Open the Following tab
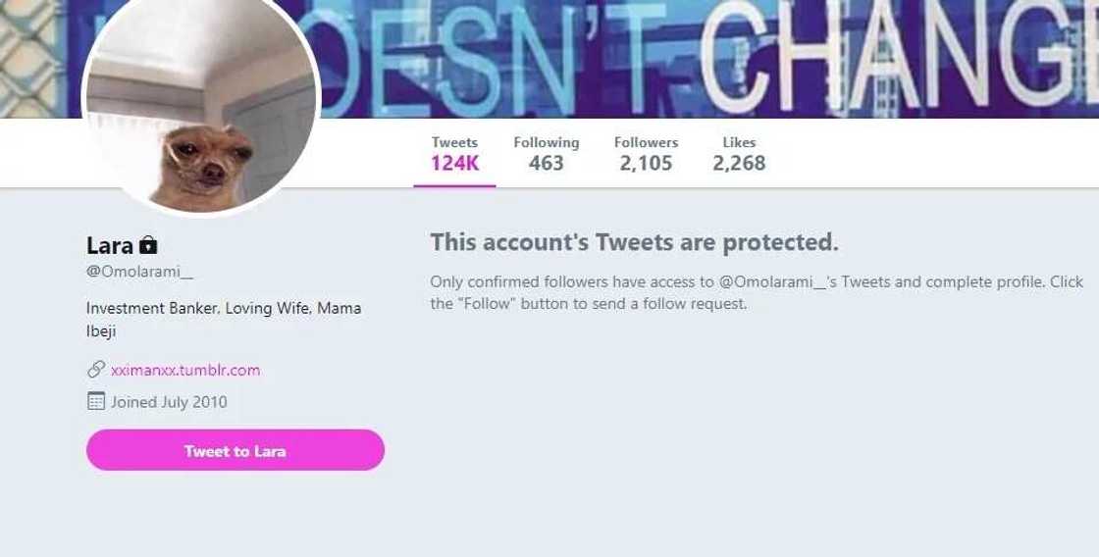Image resolution: width=1099 pixels, height=557 pixels. (546, 153)
